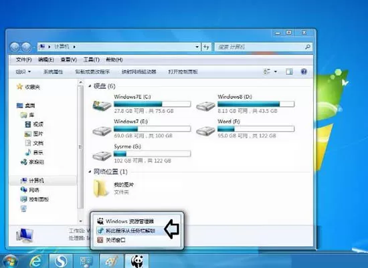Select Word (F:) drive icon
The image size is (368, 268).
[x=205, y=130]
